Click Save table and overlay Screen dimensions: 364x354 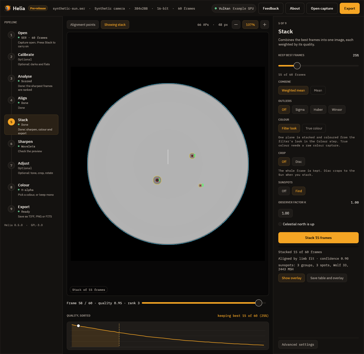[x=327, y=278]
